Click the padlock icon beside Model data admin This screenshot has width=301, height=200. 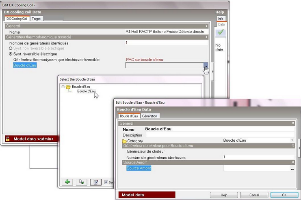pyautogui.click(x=7, y=139)
